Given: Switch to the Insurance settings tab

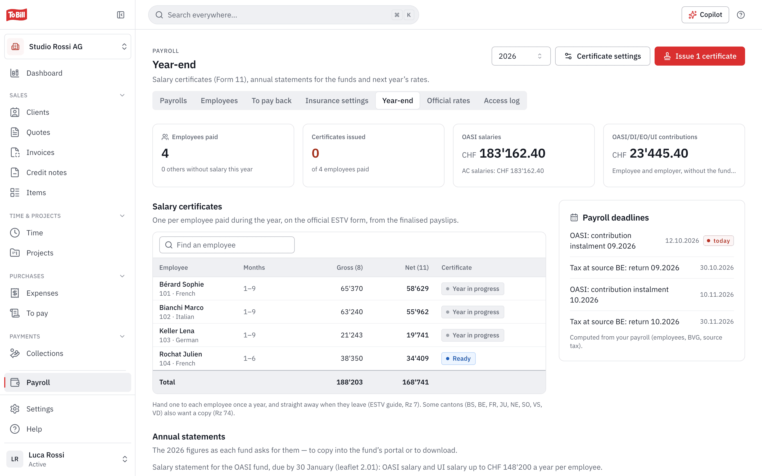Looking at the screenshot, I should click(x=337, y=100).
